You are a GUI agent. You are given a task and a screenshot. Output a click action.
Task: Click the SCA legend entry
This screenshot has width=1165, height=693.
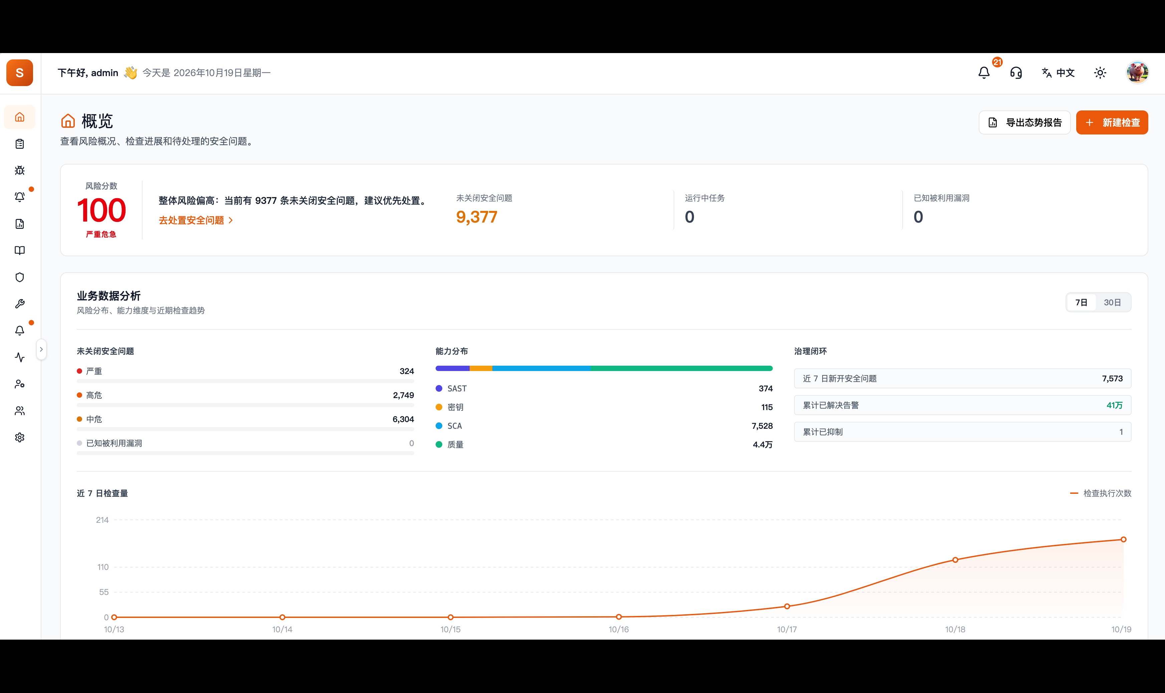[x=604, y=426]
